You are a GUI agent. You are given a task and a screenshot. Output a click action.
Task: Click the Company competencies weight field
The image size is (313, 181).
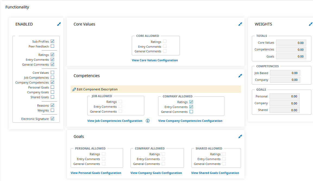[x=285, y=80]
